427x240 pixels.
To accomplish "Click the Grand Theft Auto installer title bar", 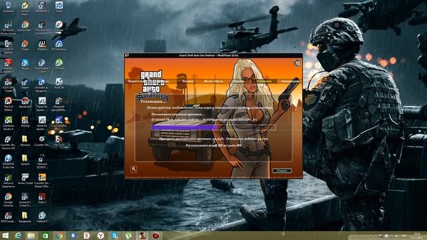I will click(x=213, y=55).
